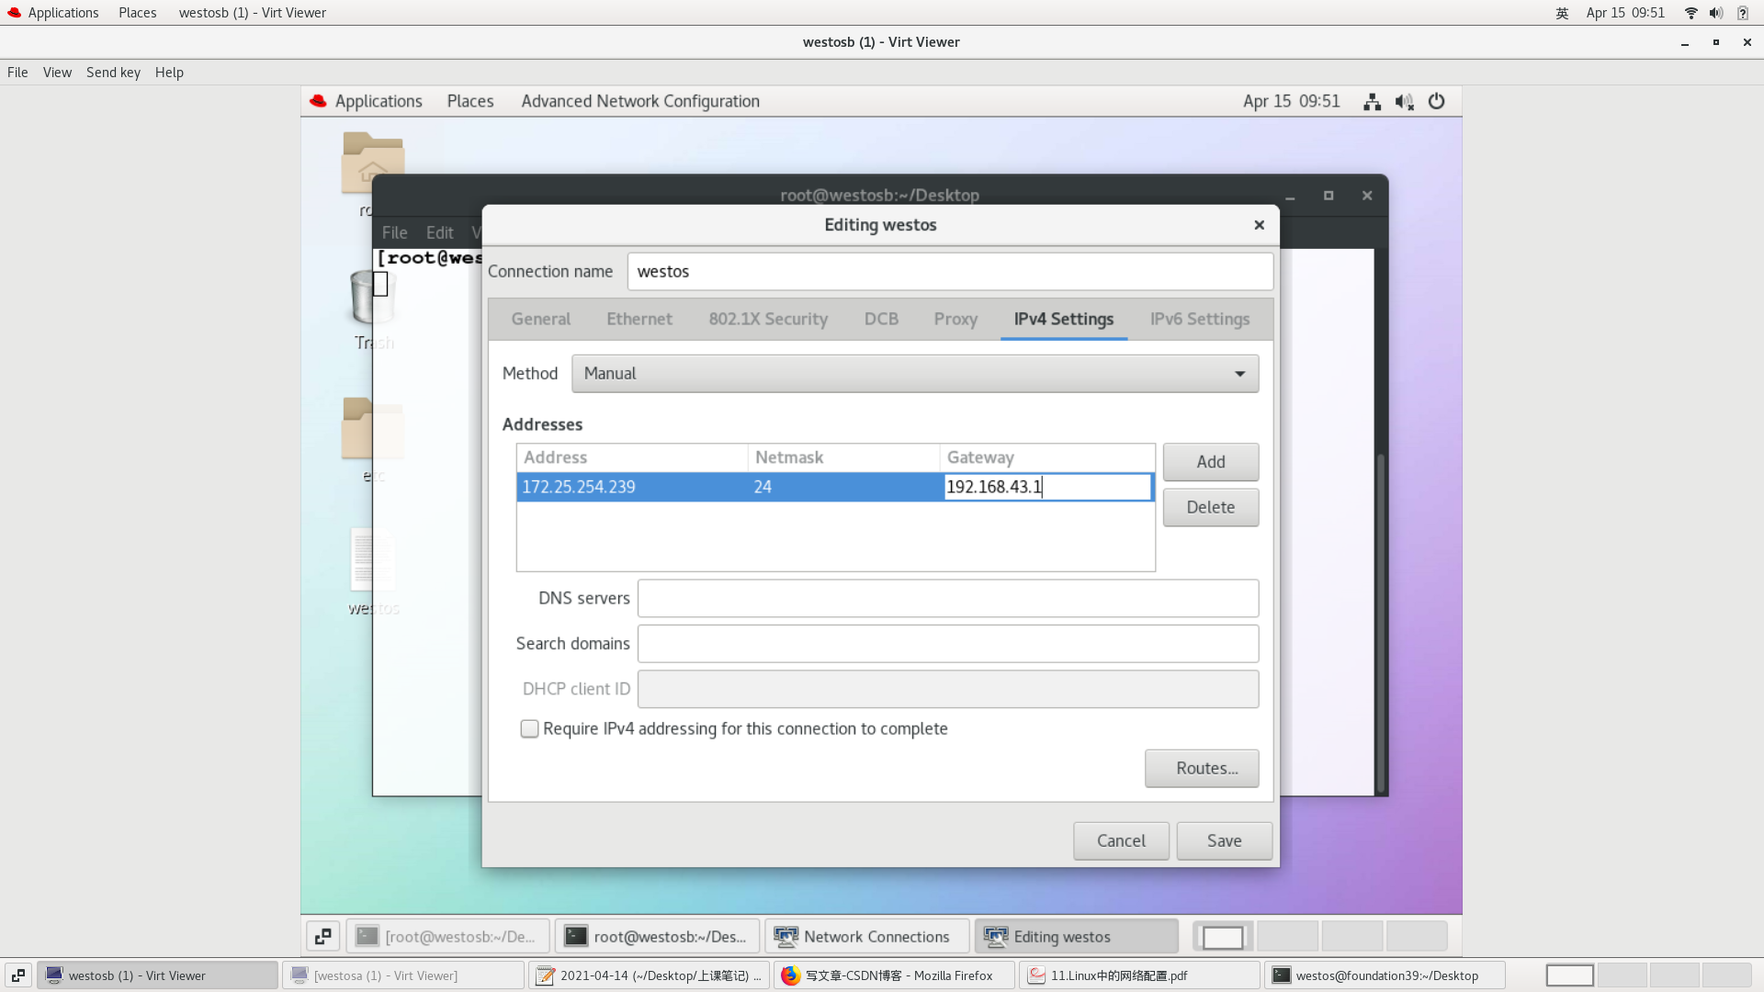
Task: Click the Delete address button
Action: click(1211, 507)
